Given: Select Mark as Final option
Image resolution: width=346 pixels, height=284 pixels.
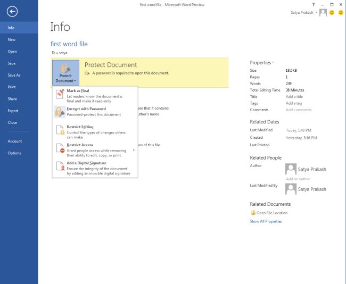Looking at the screenshot, I should point(95,96).
